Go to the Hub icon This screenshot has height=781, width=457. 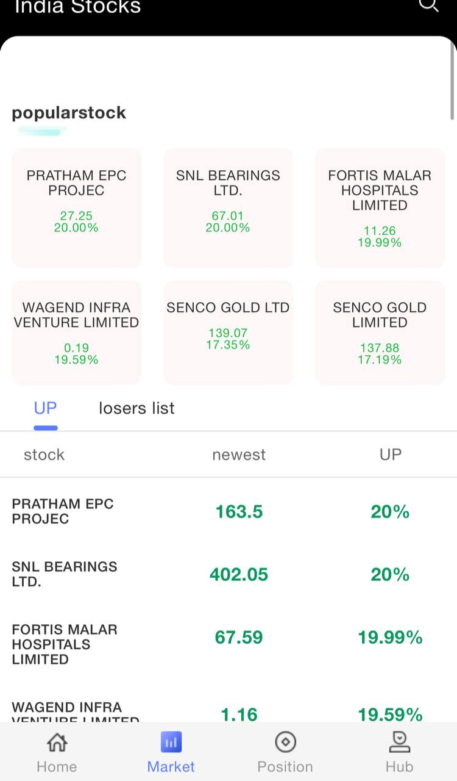click(399, 743)
